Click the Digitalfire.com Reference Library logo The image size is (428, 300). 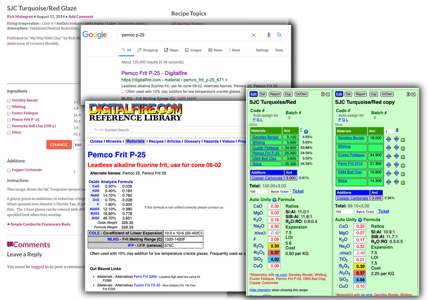point(136,112)
